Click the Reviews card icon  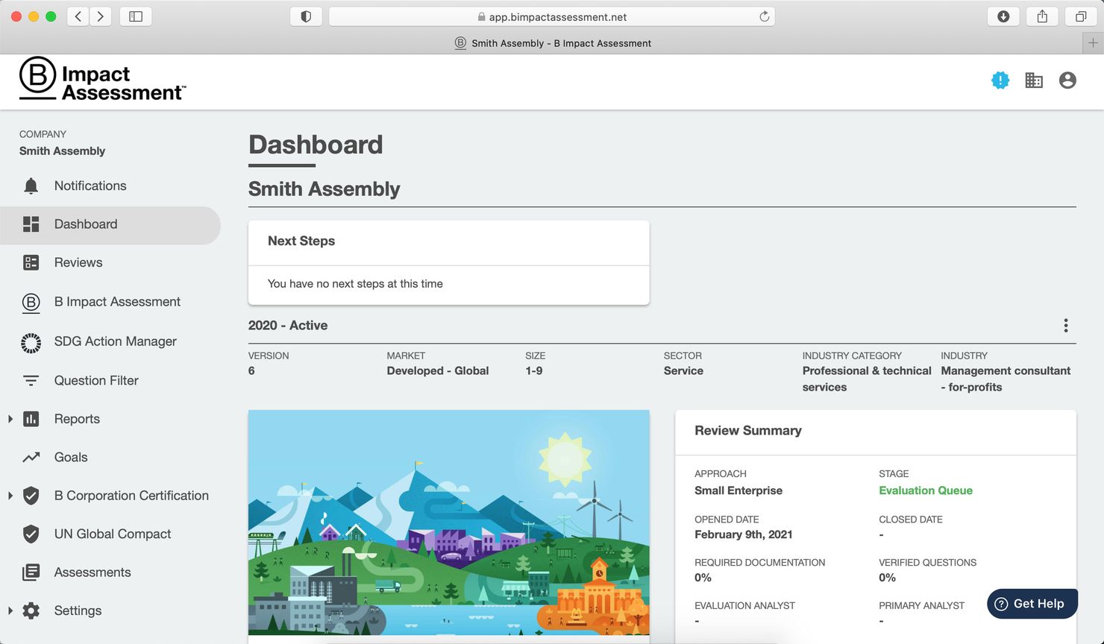(x=31, y=262)
